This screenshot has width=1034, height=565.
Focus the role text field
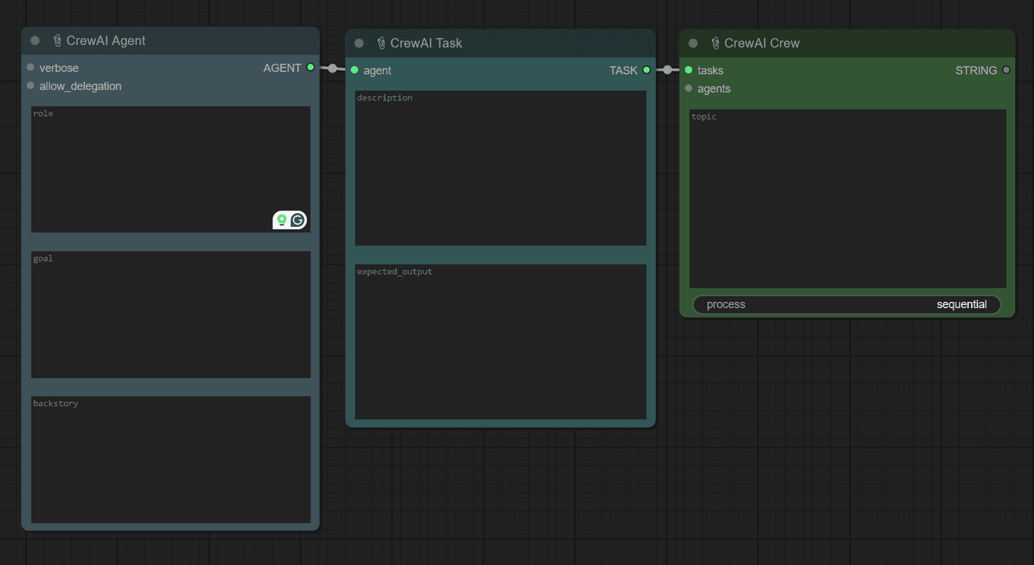(171, 169)
